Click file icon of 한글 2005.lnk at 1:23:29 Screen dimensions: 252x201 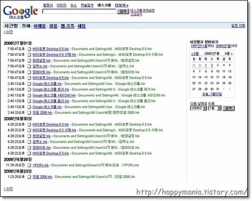(29, 177)
